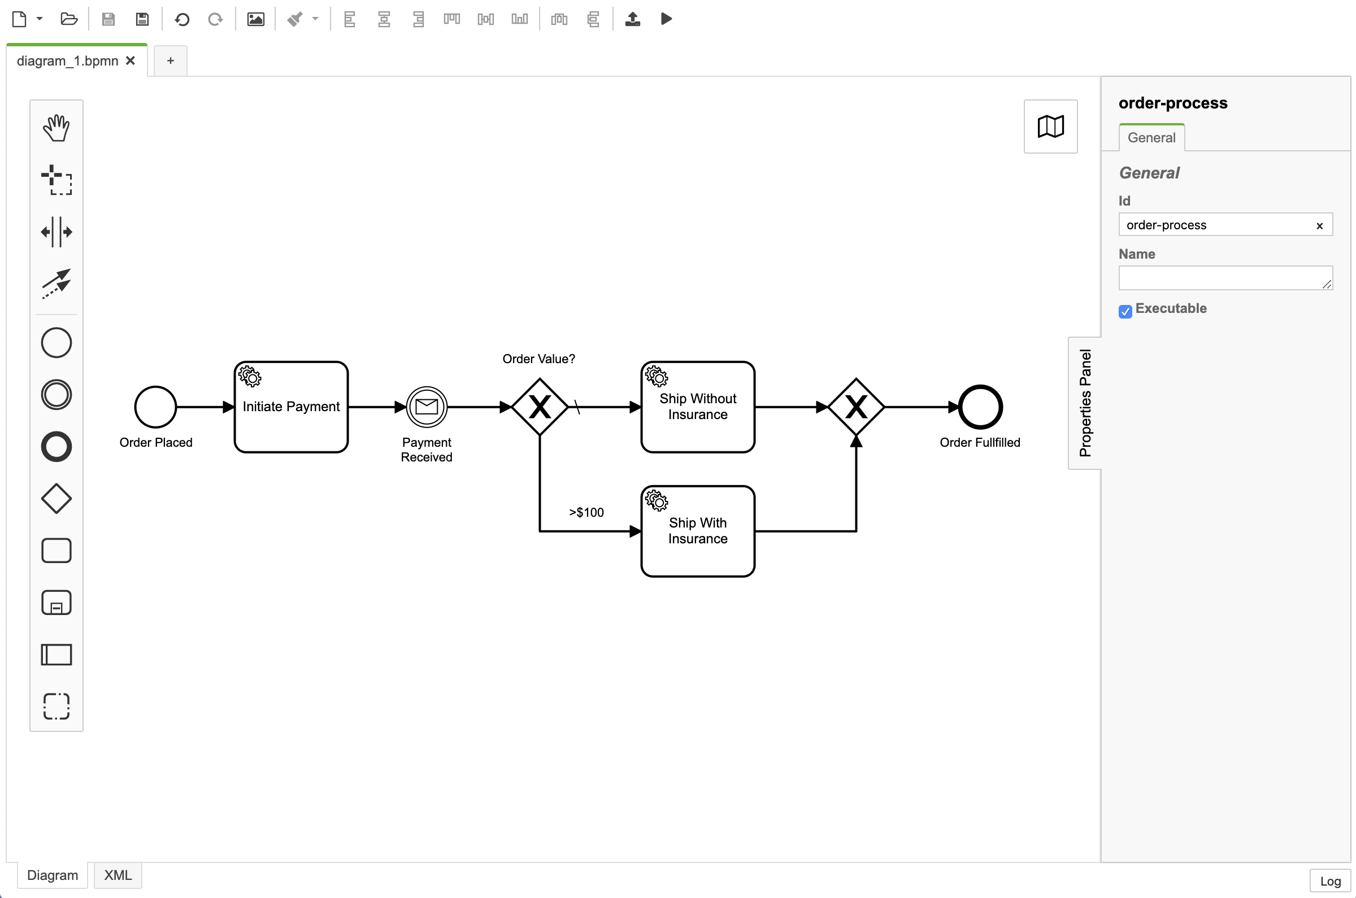Toggle the Executable checkbox
The image size is (1356, 898).
(x=1125, y=311)
